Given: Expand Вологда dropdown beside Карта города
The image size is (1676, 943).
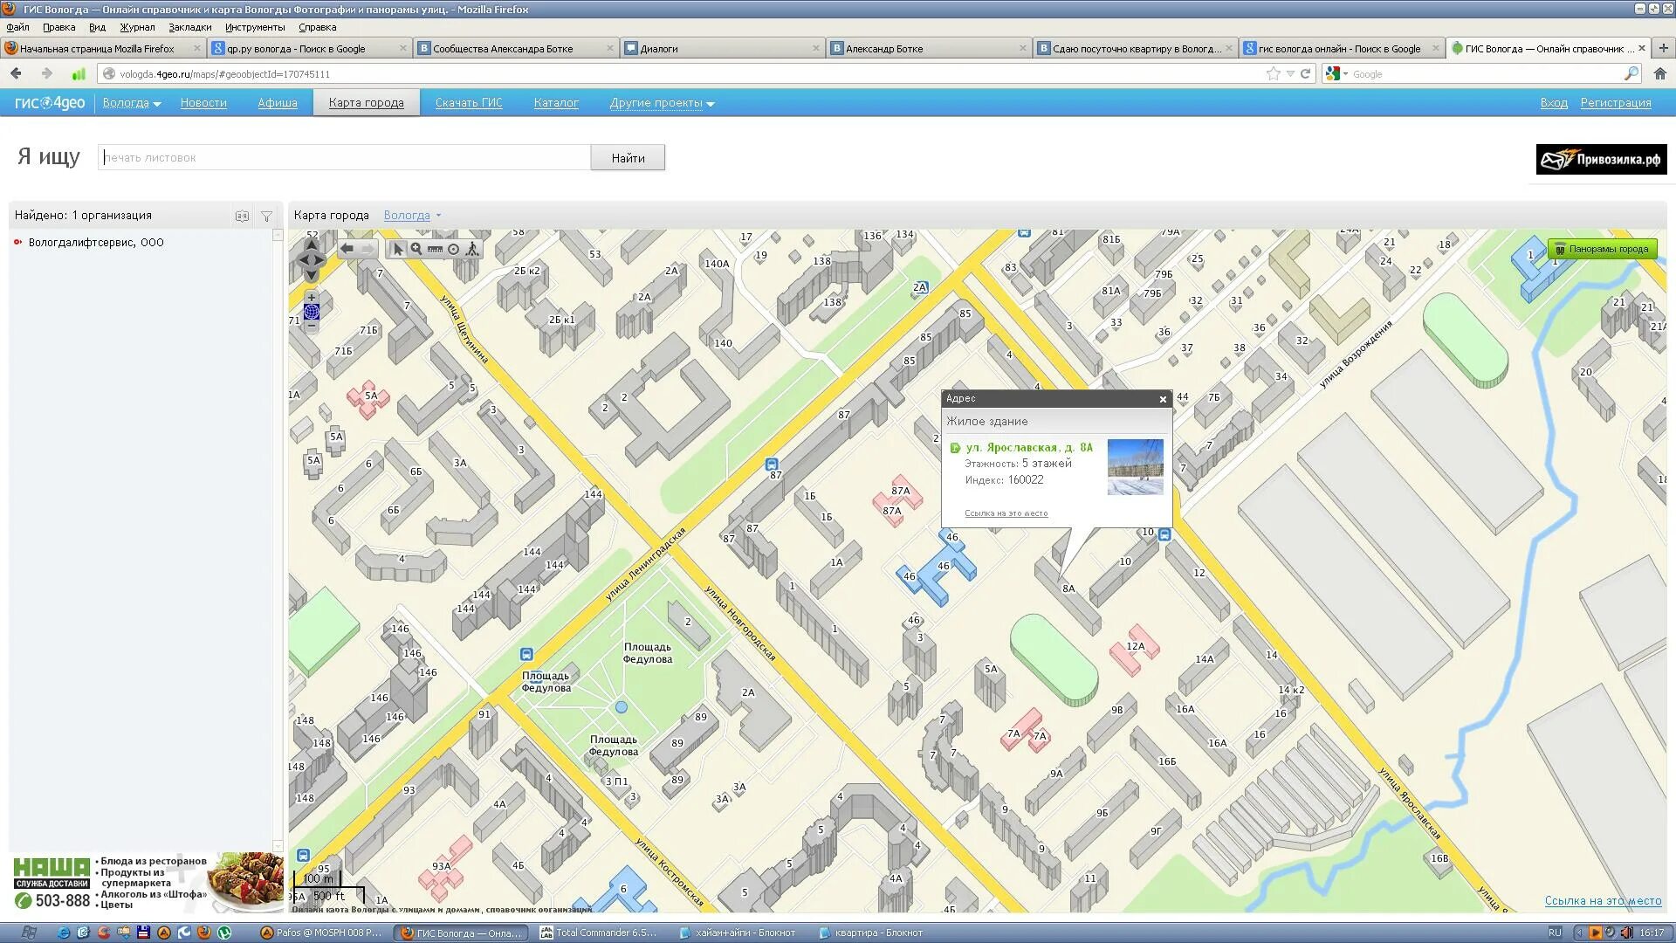Looking at the screenshot, I should [412, 215].
